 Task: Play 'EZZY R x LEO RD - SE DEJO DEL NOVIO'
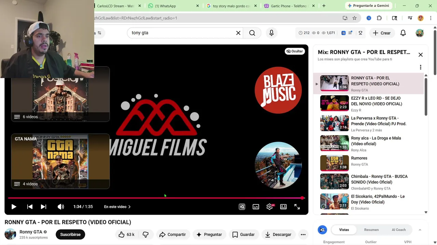pyautogui.click(x=369, y=104)
